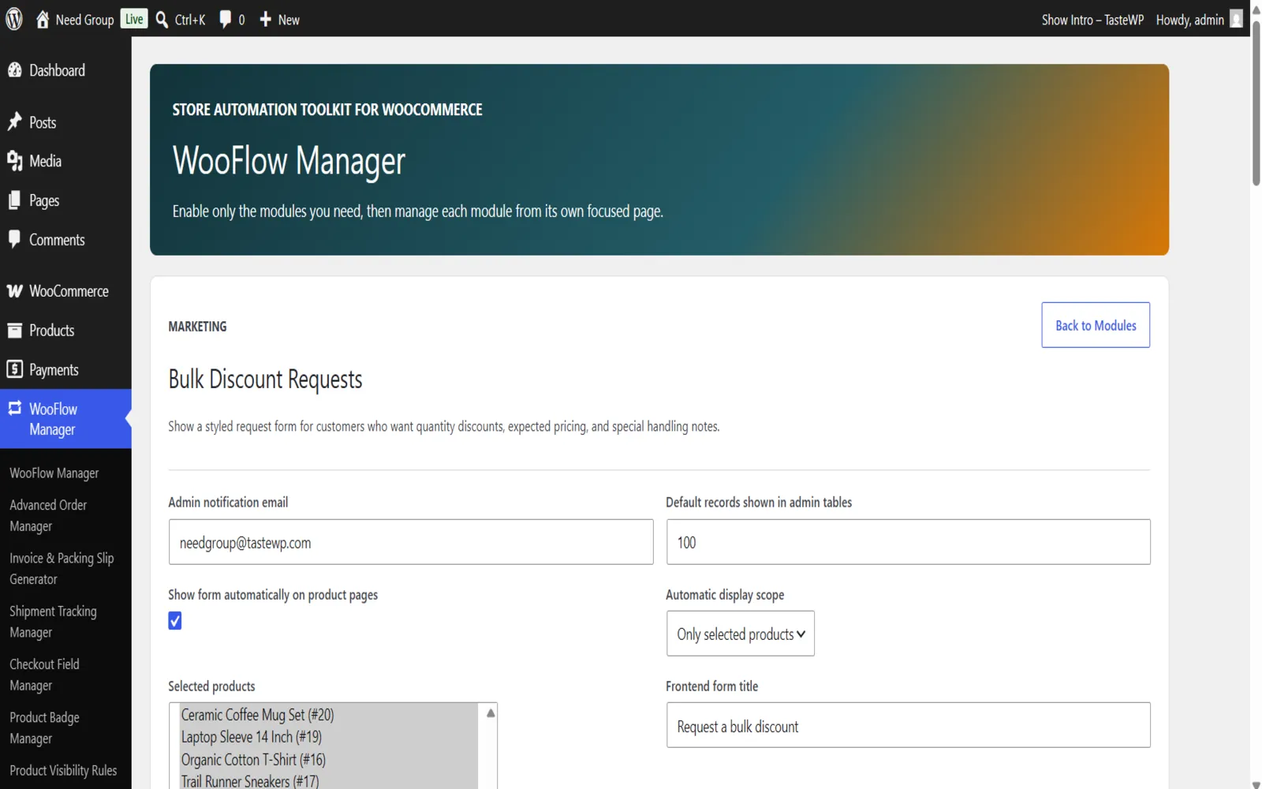The width and height of the screenshot is (1262, 789).
Task: Click the MARKETING category label
Action: (x=197, y=327)
